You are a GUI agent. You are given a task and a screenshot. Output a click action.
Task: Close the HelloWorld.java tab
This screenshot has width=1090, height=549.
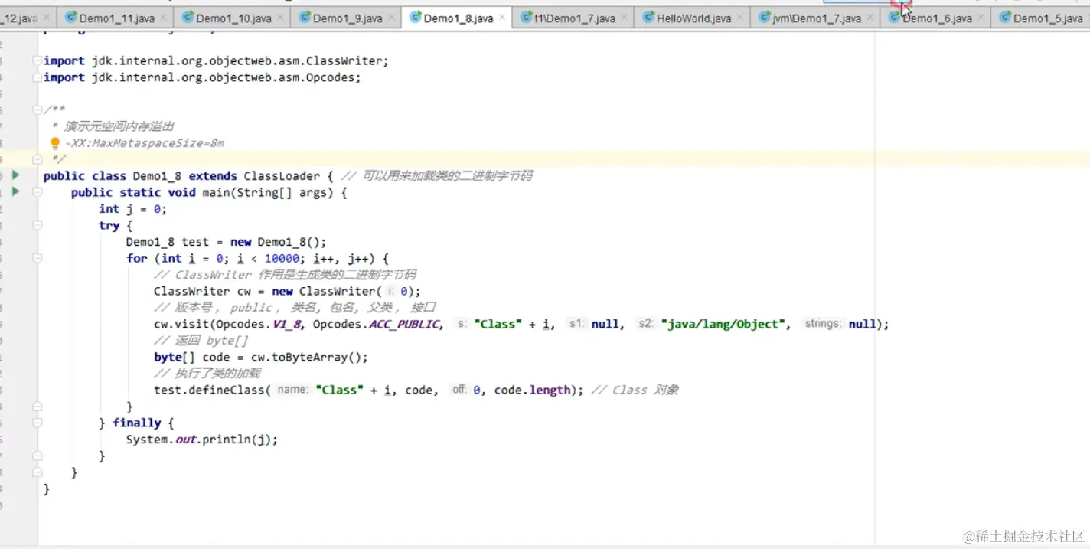(x=740, y=18)
